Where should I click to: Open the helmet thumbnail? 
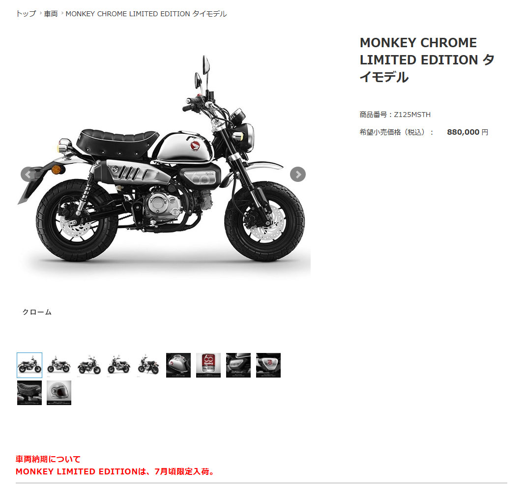pos(59,393)
